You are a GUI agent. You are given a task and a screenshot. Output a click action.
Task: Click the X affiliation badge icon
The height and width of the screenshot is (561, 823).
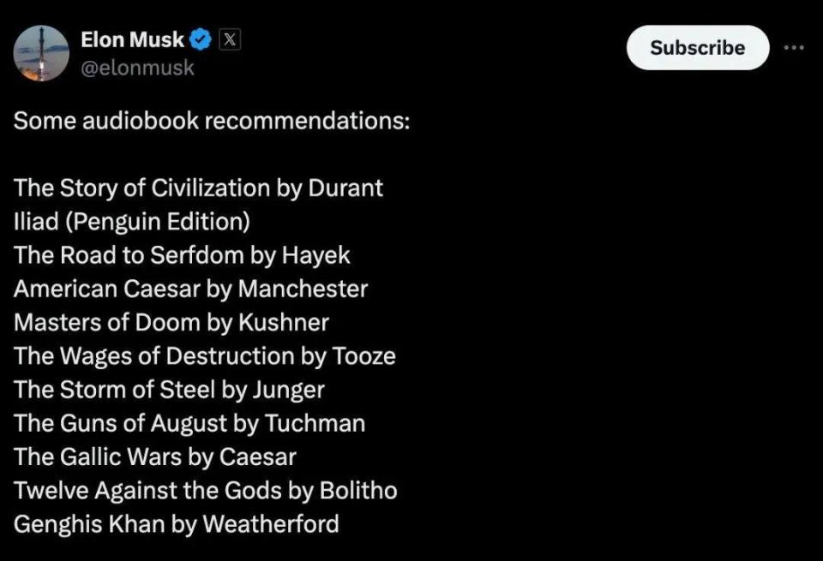[x=230, y=40]
